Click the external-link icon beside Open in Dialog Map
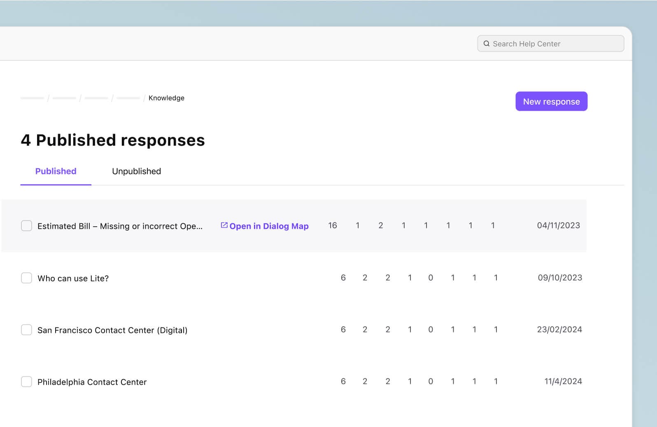Viewport: 657px width, 427px height. pyautogui.click(x=224, y=225)
